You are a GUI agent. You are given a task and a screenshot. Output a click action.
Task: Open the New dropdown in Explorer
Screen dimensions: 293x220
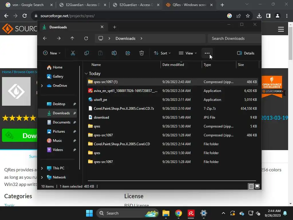click(52, 53)
